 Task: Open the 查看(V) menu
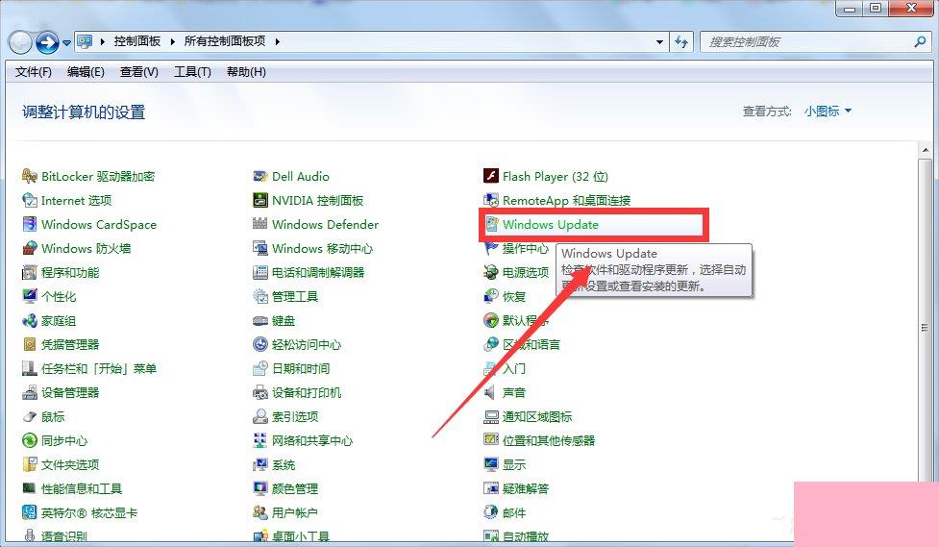[x=139, y=72]
